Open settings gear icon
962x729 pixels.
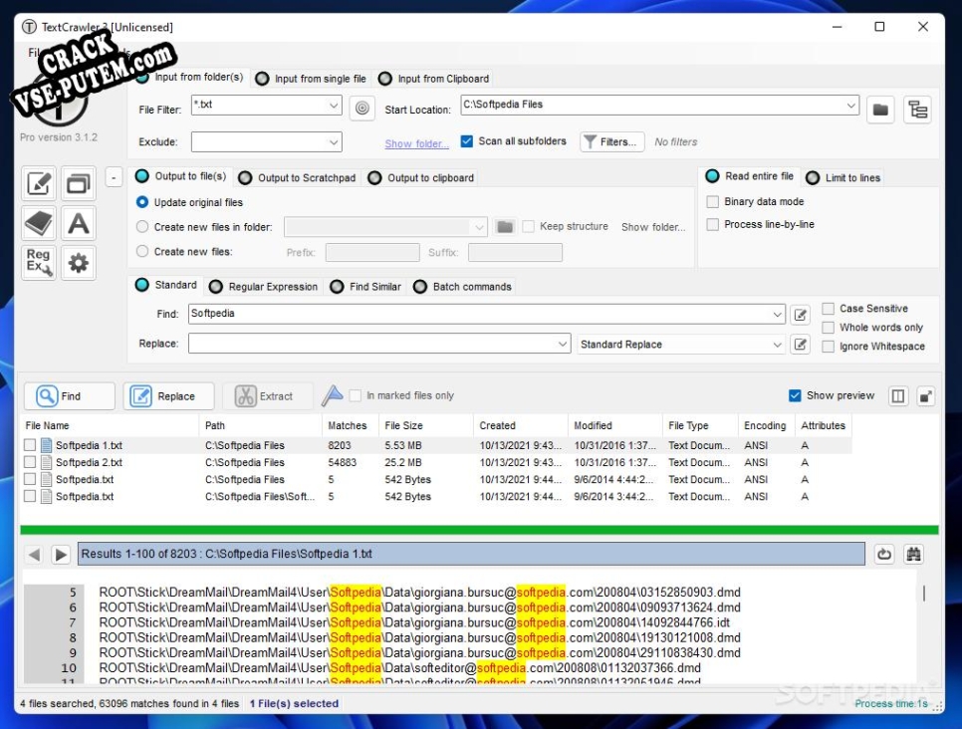(x=78, y=263)
